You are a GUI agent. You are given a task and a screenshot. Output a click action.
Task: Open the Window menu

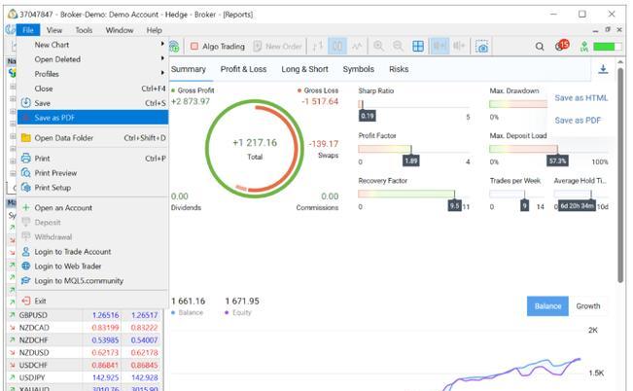click(119, 30)
